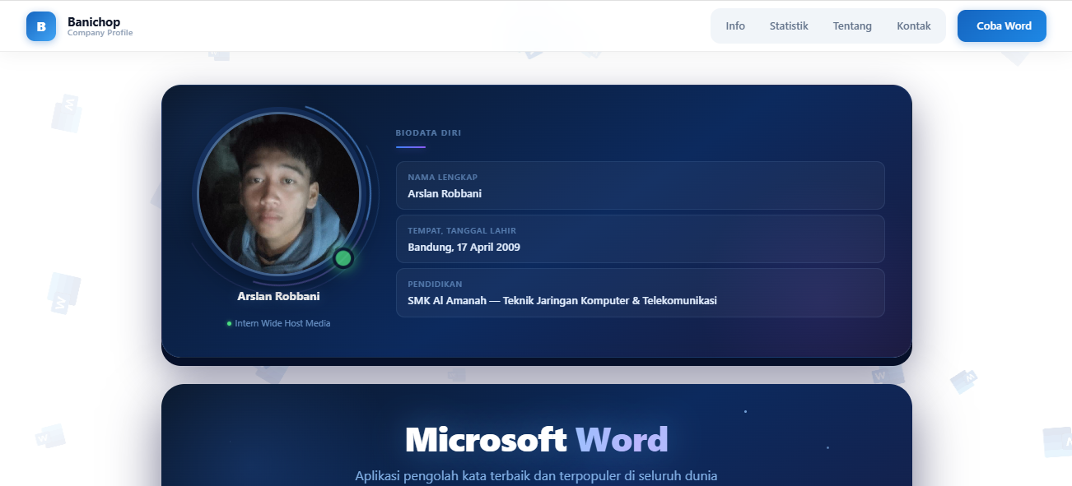1072x486 pixels.
Task: Click the Coba Word button
Action: point(1002,26)
